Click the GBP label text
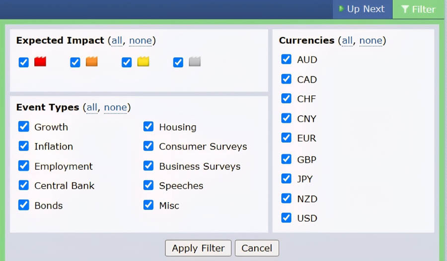This screenshot has width=447, height=261. coord(307,160)
